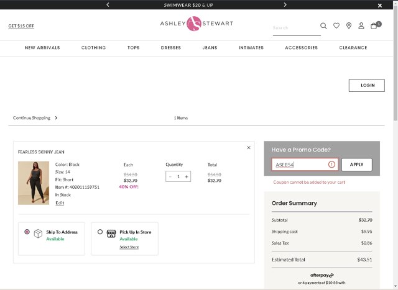This screenshot has width=398, height=290.
Task: Click the '1 Items' count text
Action: [181, 118]
